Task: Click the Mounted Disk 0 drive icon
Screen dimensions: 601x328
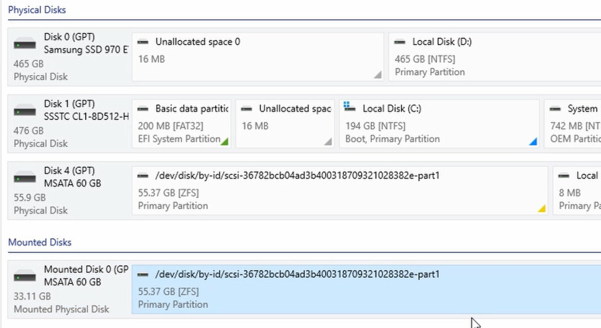Action: (x=25, y=277)
